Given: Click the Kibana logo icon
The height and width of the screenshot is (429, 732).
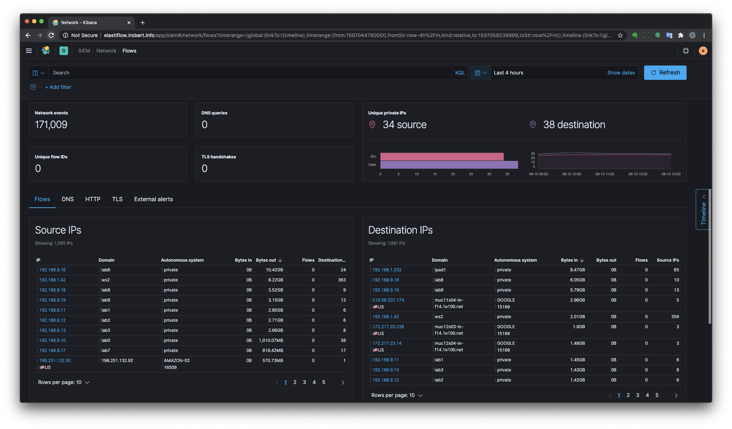Looking at the screenshot, I should coord(45,50).
